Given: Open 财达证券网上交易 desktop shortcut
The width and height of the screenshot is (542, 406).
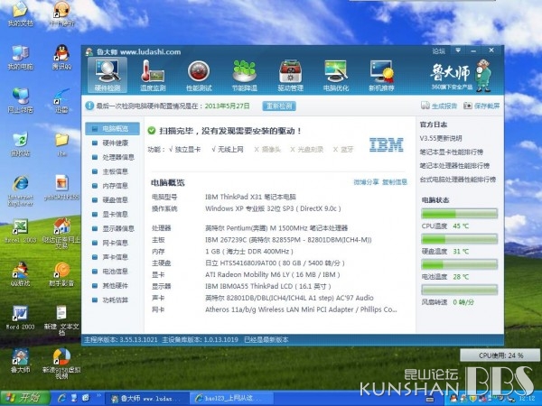Looking at the screenshot, I should (x=61, y=234).
